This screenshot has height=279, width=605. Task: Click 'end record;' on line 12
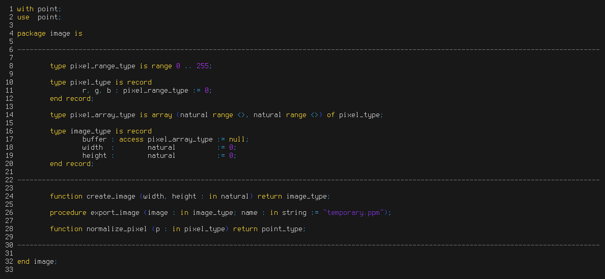click(x=72, y=98)
